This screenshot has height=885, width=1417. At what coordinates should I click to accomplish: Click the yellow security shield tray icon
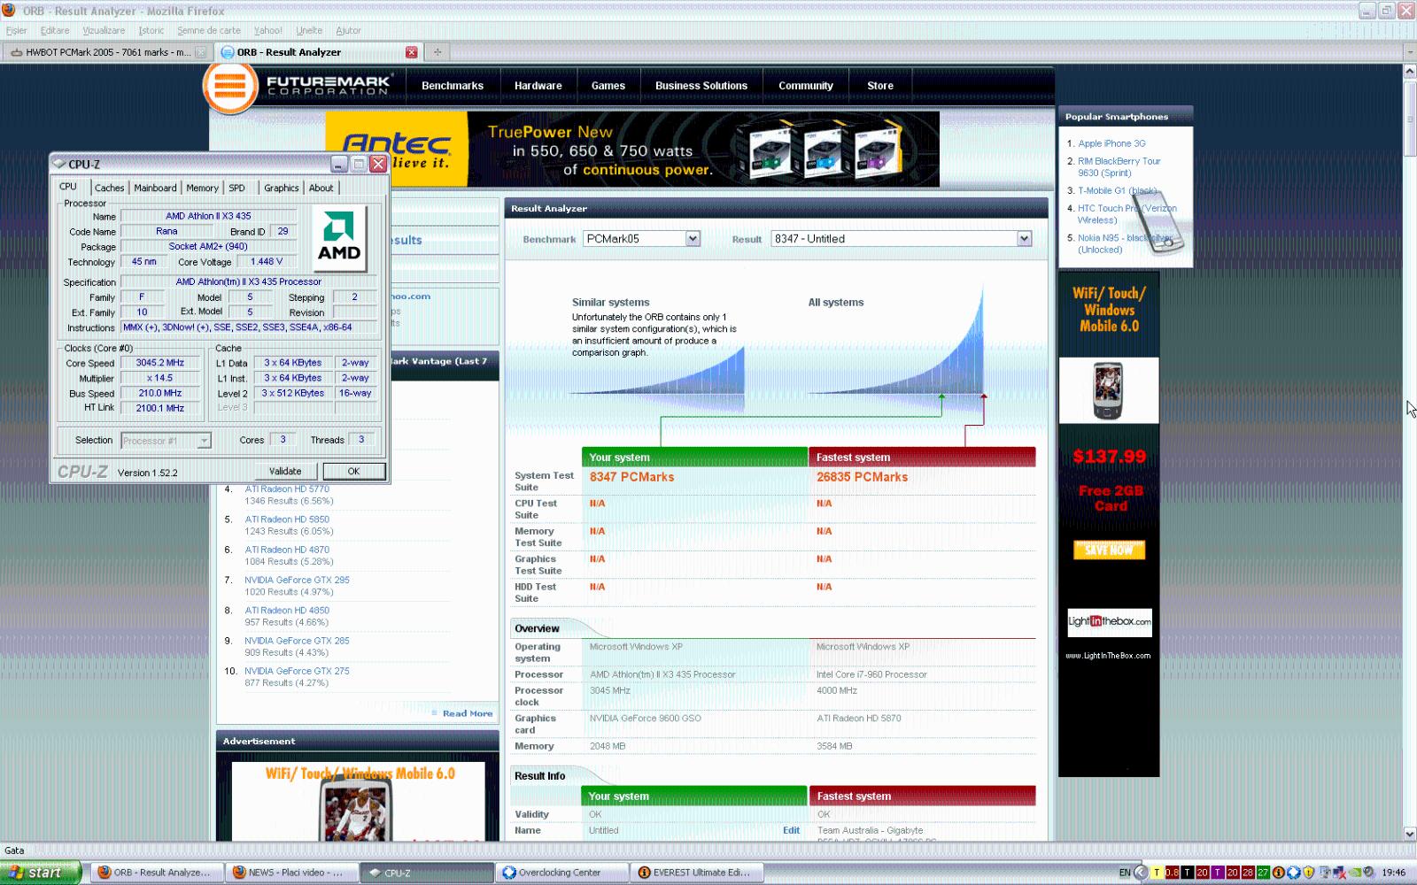[1309, 873]
